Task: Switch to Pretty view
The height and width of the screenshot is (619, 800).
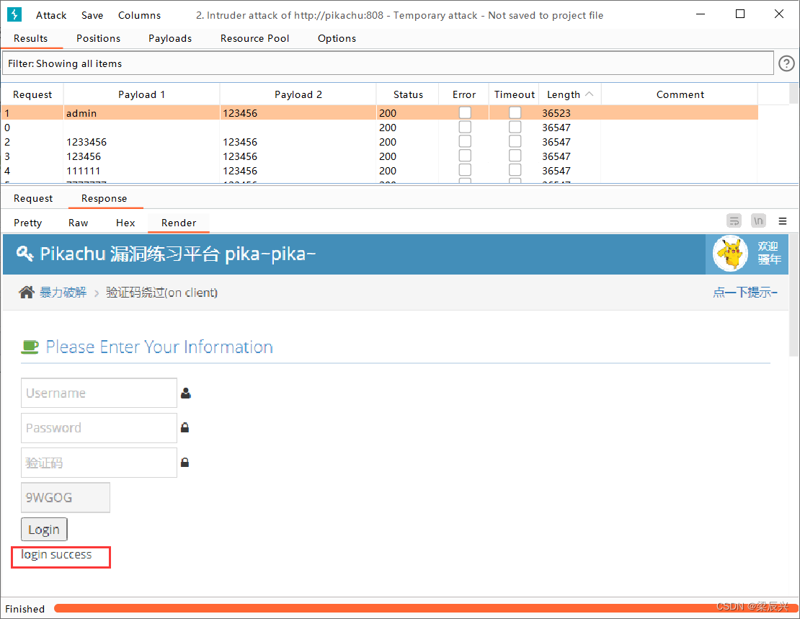Action: pos(28,223)
